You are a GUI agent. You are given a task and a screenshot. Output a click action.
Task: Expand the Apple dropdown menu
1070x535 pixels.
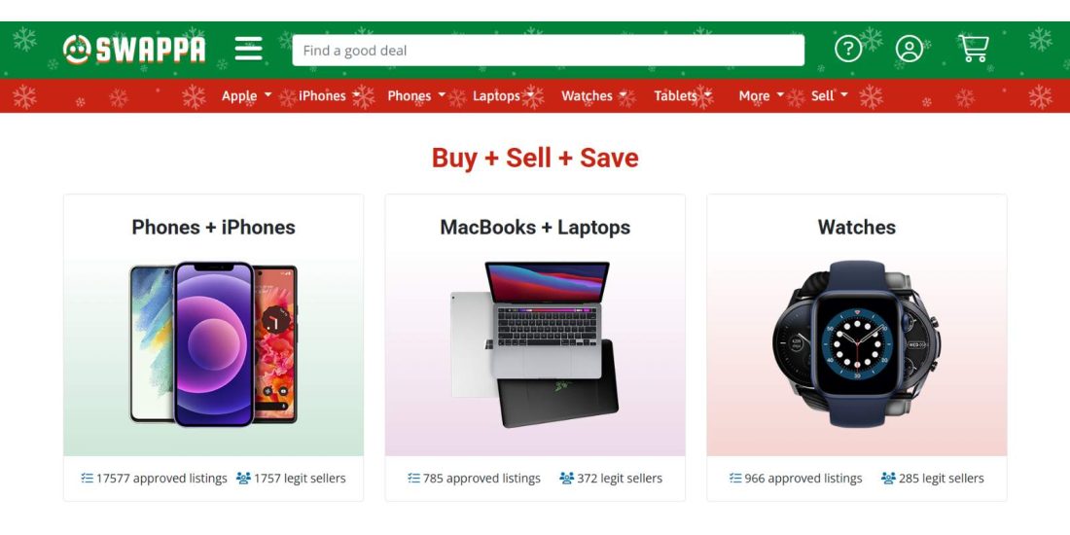click(246, 95)
